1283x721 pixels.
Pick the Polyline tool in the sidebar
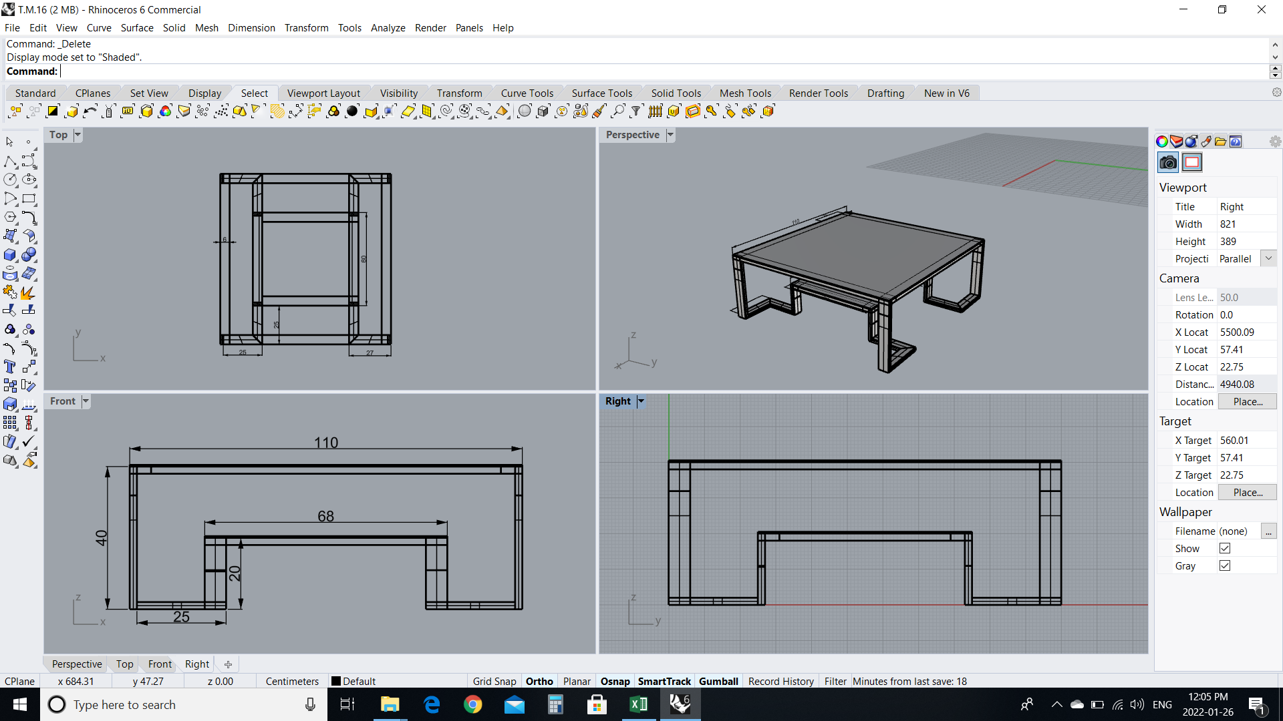click(10, 160)
